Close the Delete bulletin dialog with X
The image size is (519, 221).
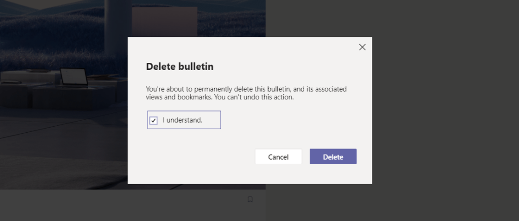(362, 47)
